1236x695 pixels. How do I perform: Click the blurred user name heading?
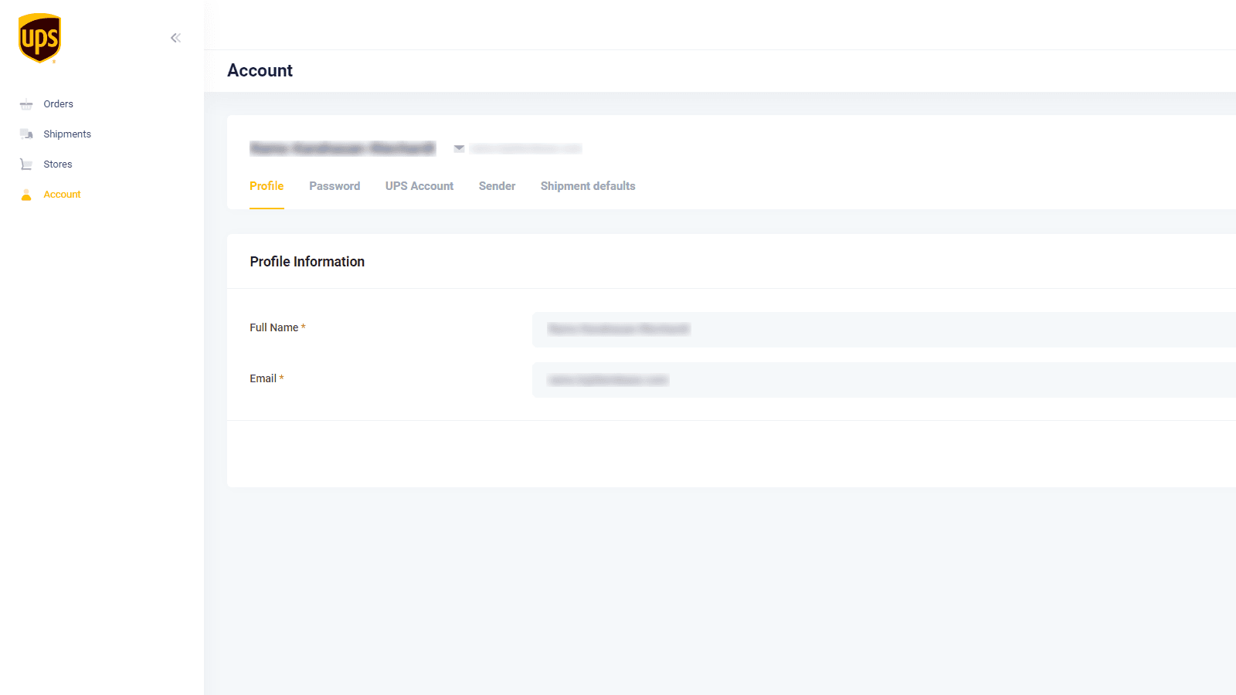pos(342,147)
